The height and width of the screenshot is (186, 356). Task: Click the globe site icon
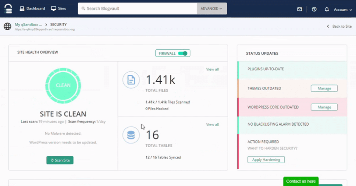(7, 27)
